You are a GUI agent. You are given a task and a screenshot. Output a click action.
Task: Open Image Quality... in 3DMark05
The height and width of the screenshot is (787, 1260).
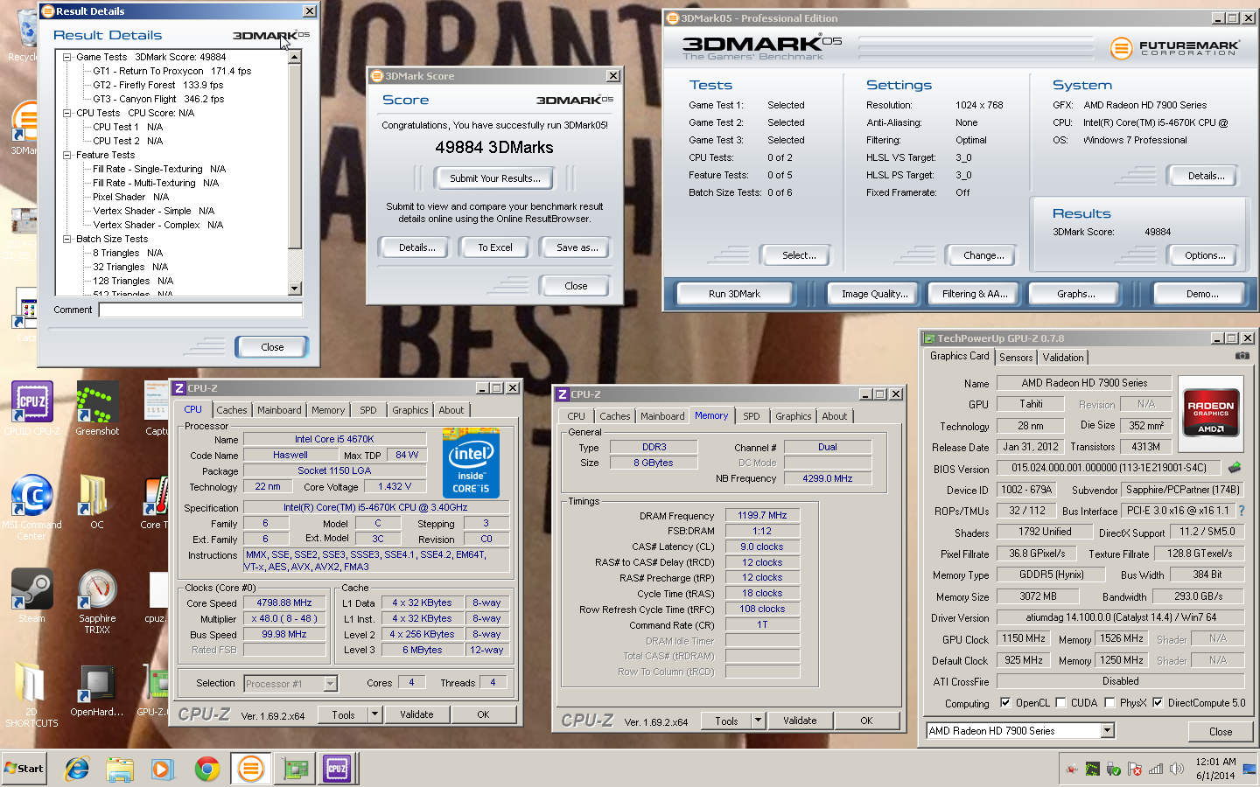[x=875, y=294]
